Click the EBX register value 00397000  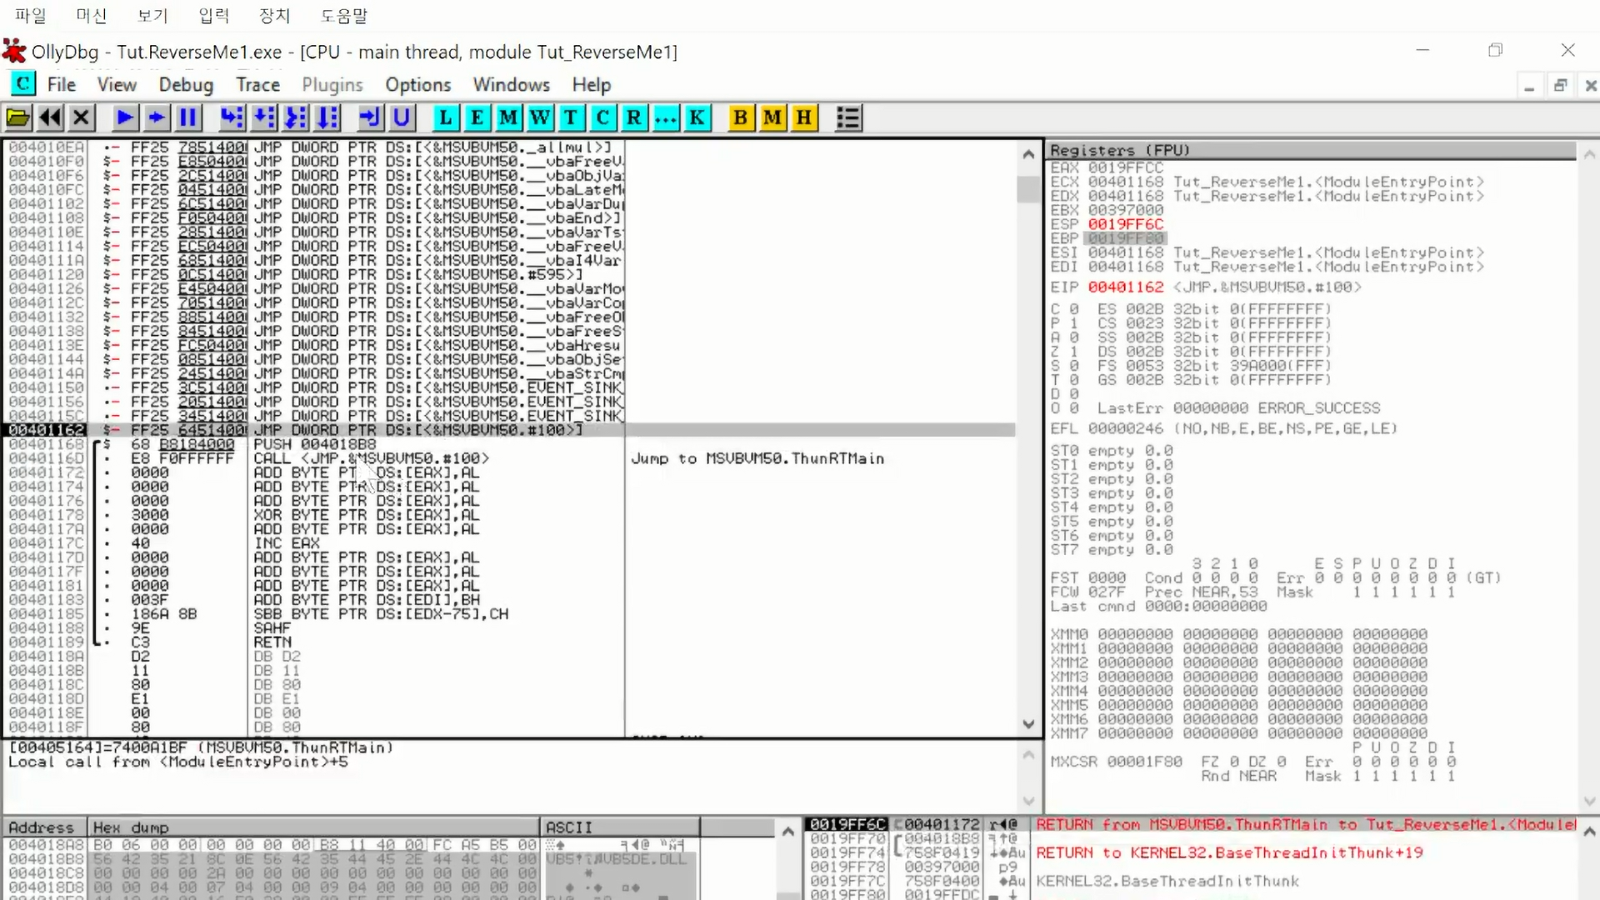pyautogui.click(x=1125, y=210)
